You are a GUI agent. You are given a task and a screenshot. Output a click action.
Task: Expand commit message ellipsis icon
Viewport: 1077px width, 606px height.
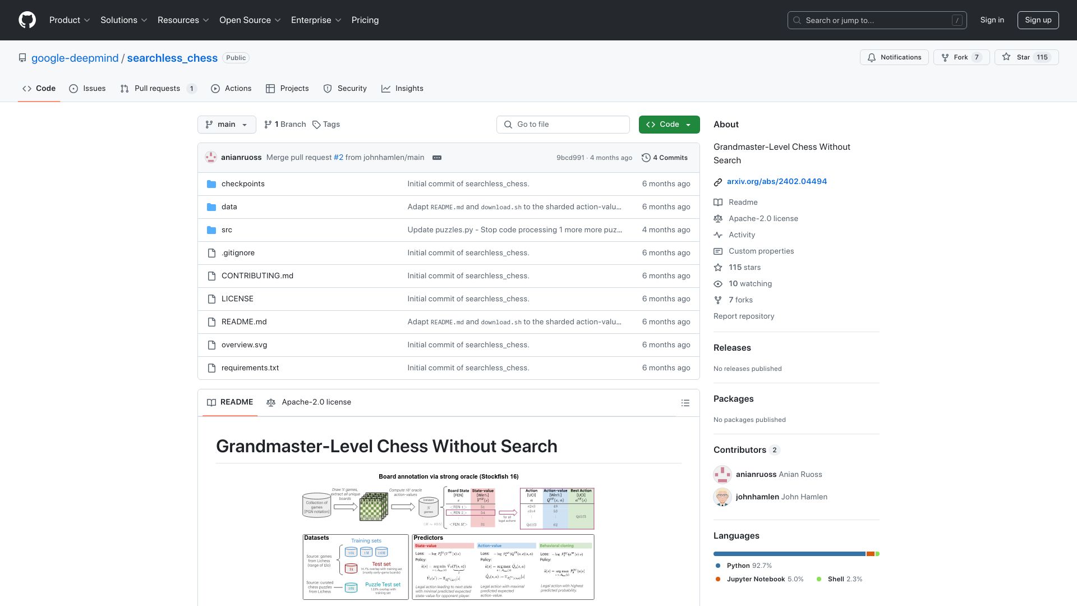pos(437,158)
